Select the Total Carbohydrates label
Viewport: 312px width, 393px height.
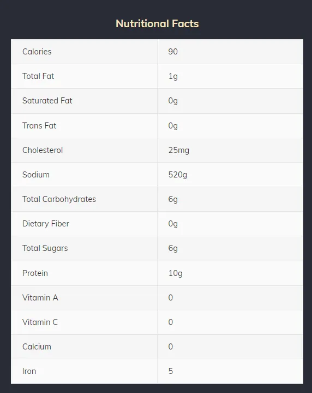pyautogui.click(x=59, y=199)
